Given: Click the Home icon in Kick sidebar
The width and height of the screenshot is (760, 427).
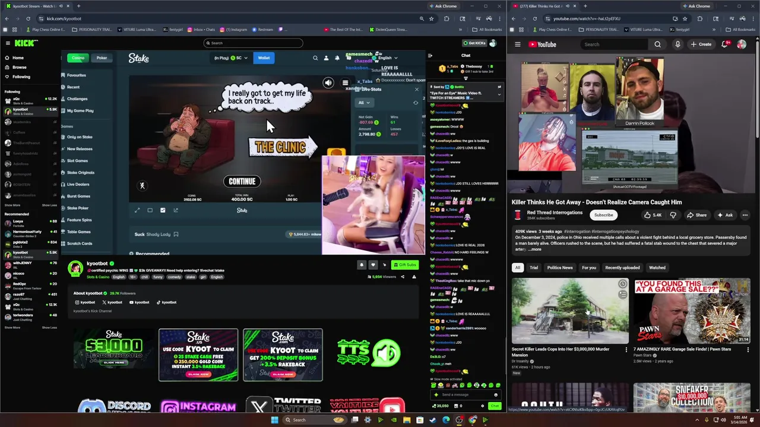Looking at the screenshot, I should (x=7, y=58).
